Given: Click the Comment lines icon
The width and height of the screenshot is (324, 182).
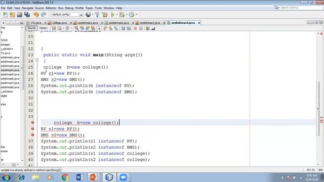Looking at the screenshot, I should (147, 28).
